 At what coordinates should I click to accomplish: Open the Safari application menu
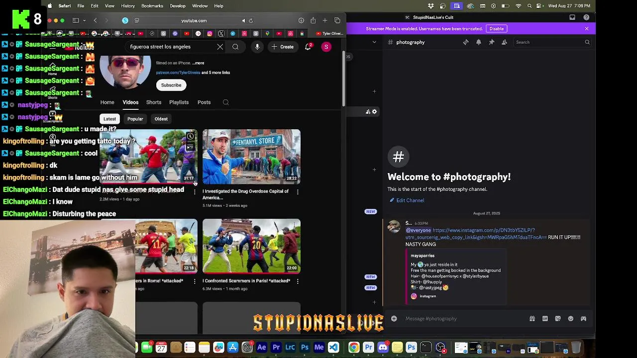(64, 6)
